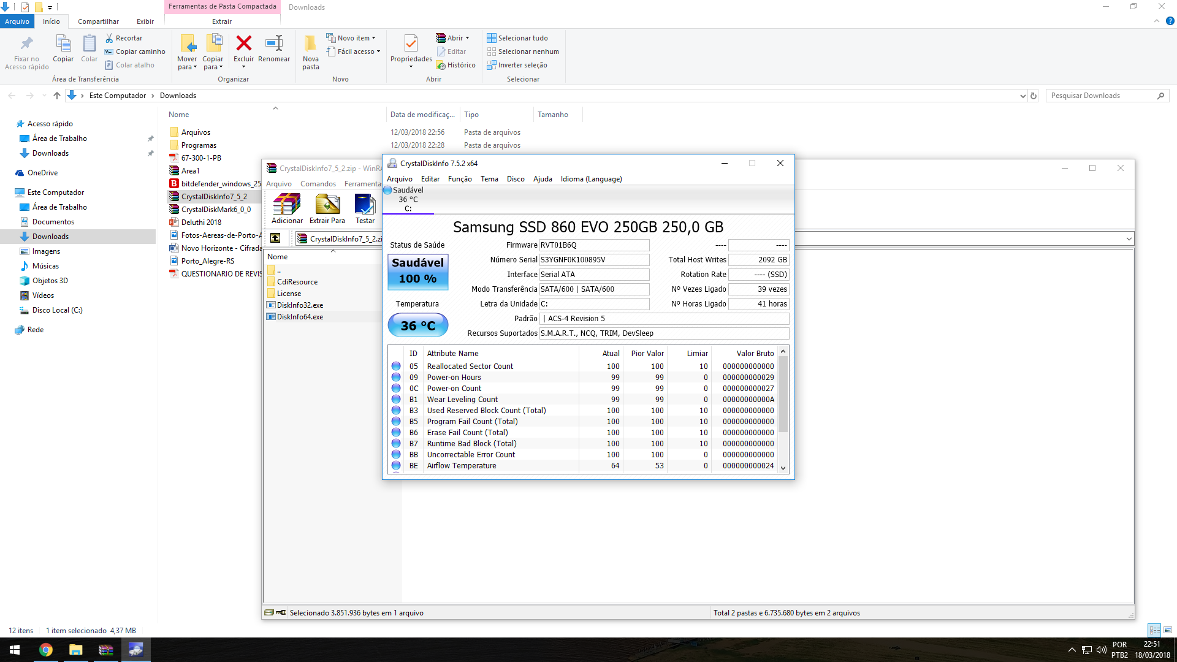This screenshot has height=662, width=1177.
Task: Open the Arquivo tab in Explorer
Action: pos(17,21)
